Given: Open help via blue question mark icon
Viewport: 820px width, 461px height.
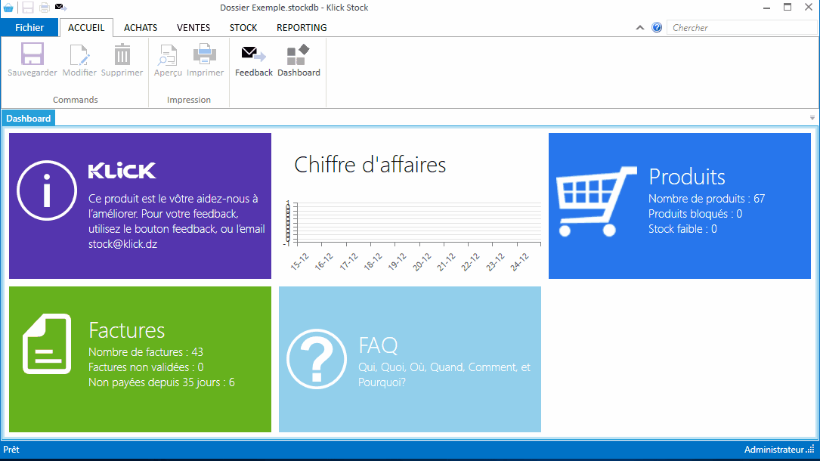Looking at the screenshot, I should (657, 28).
